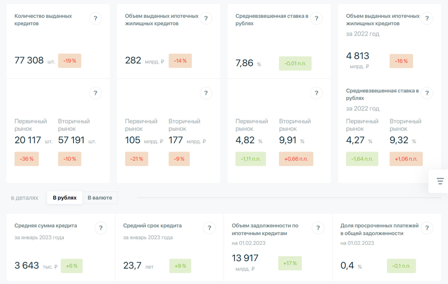This screenshot has height=284, width=448.
Task: Select the В рублях option
Action: 65,198
